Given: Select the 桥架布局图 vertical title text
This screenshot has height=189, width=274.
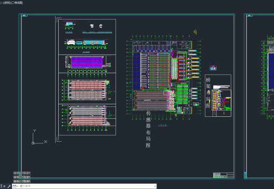Looking at the screenshot, I should tap(208, 92).
